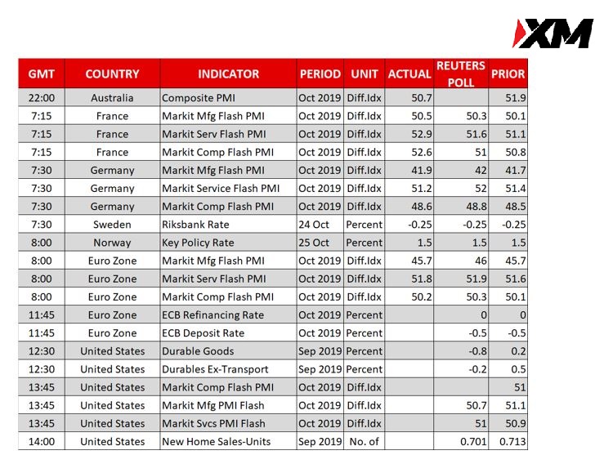Image resolution: width=604 pixels, height=455 pixels.
Task: Click the Markit Svcs PMI Flash cell
Action: 228,423
